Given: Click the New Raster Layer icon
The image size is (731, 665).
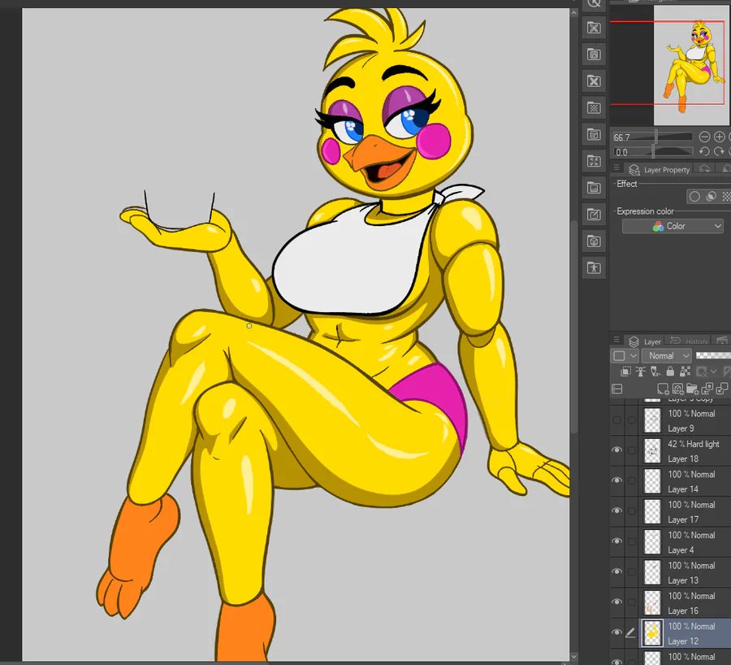Looking at the screenshot, I should (x=663, y=389).
